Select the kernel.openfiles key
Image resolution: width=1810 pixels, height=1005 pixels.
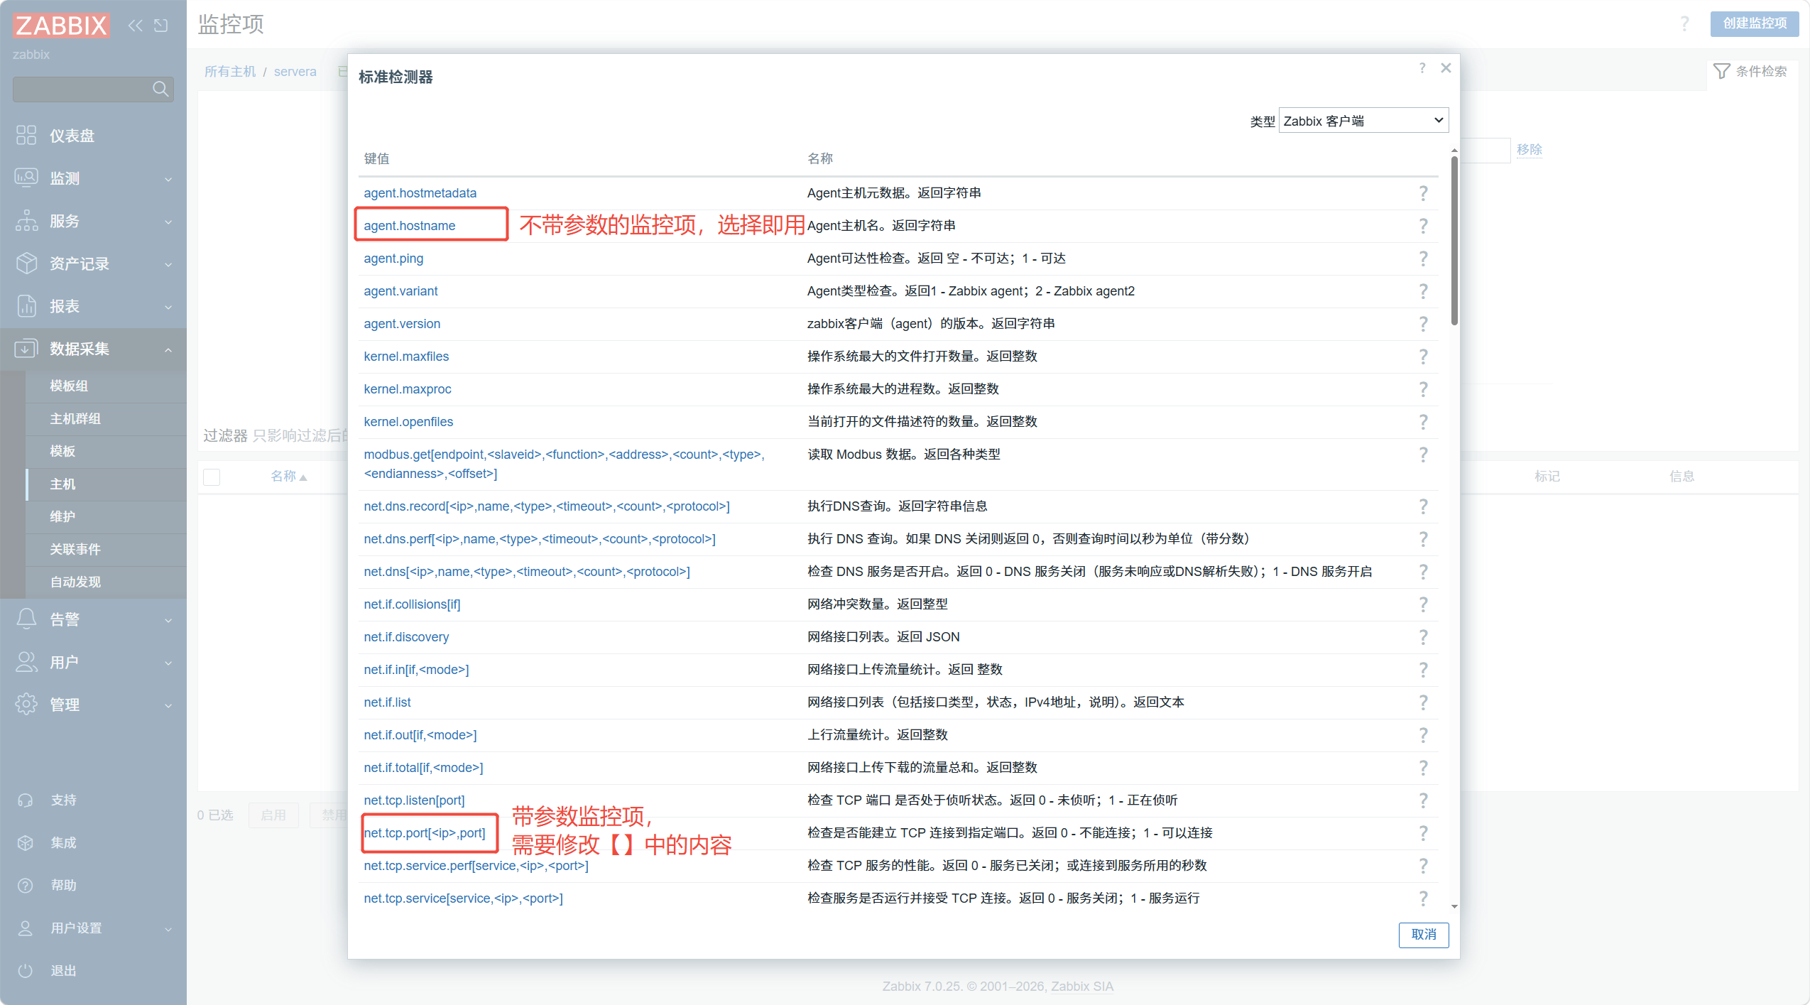point(408,422)
